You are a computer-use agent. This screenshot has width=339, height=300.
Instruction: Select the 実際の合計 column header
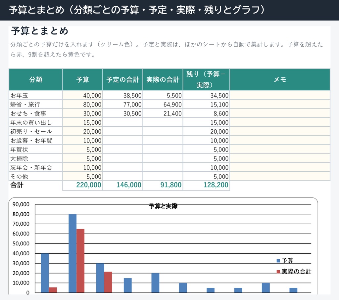tap(163, 79)
